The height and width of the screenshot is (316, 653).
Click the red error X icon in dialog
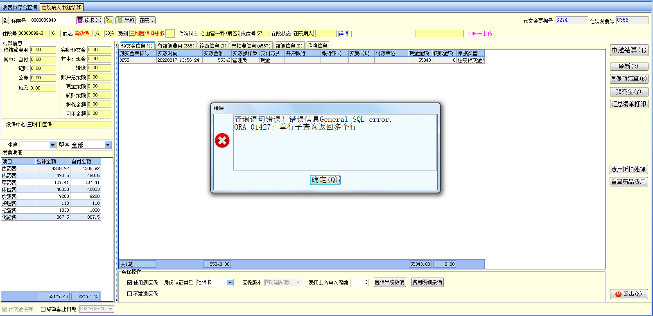222,141
